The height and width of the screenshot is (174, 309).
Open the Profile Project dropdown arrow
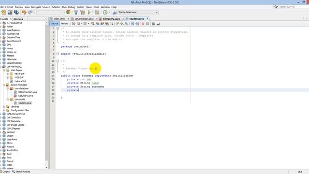109,12
